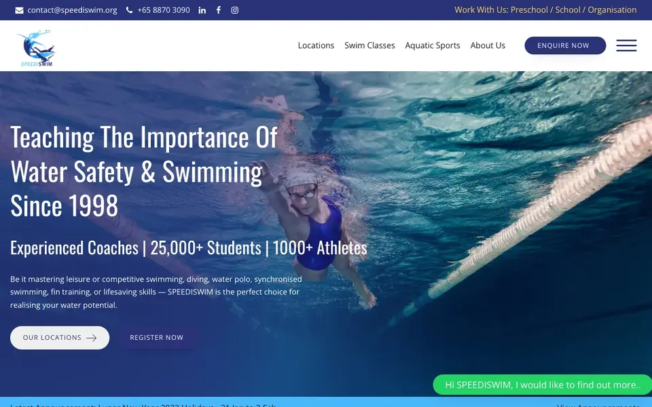652x407 pixels.
Task: Click the paragraph beginning 'Be it mastering leisure'
Action: click(156, 292)
